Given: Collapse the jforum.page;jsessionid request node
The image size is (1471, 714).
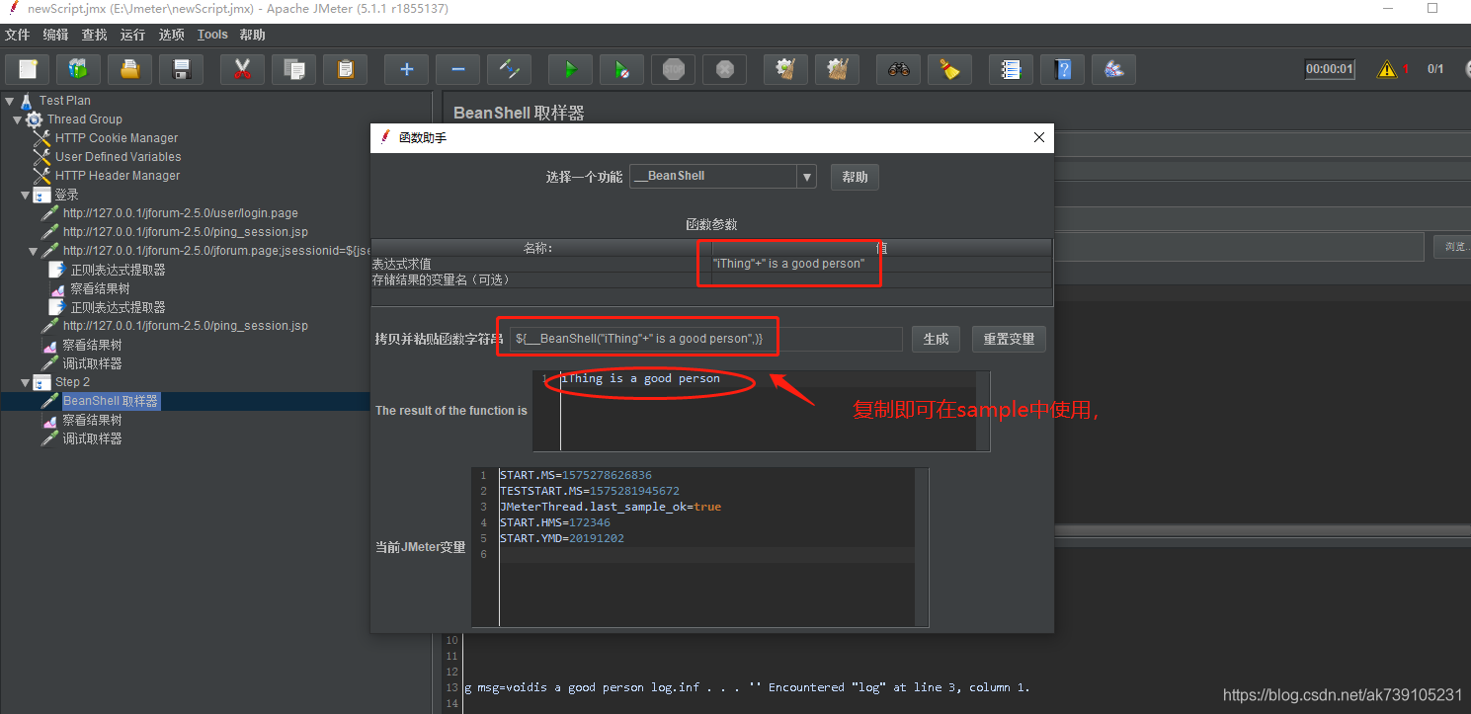Looking at the screenshot, I should click(x=34, y=251).
